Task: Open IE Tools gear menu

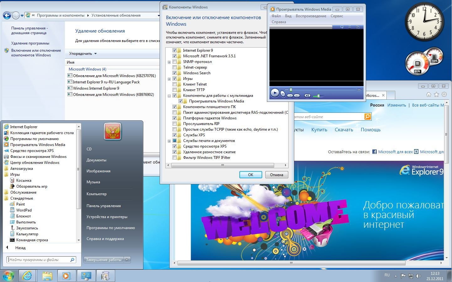Action: pyautogui.click(x=444, y=94)
